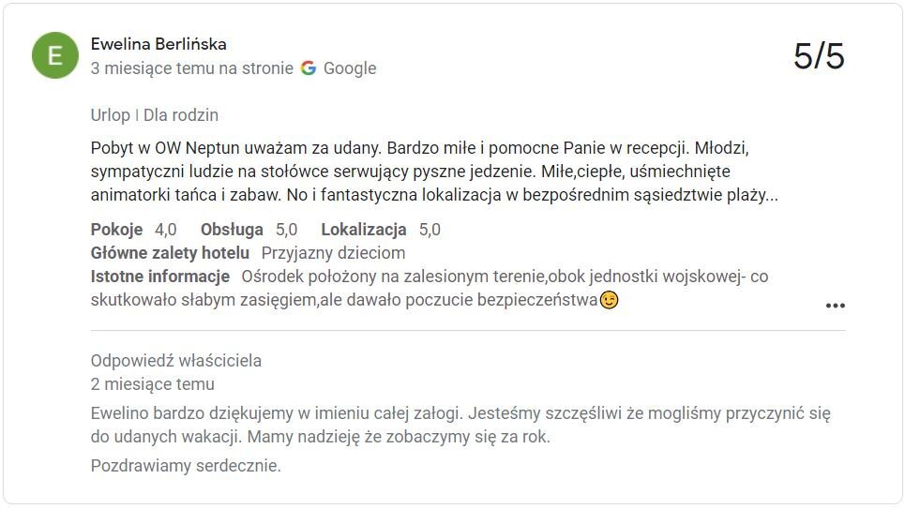Select the Urlop trip type label
The width and height of the screenshot is (905, 509).
click(110, 115)
